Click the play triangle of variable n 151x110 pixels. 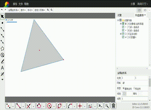6,20
